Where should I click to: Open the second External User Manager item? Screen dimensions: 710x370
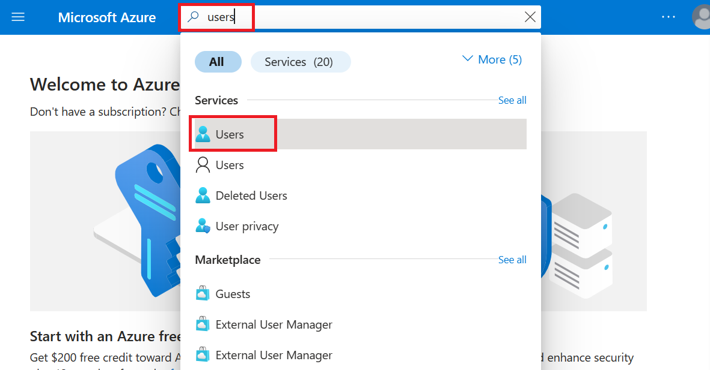coord(360,355)
